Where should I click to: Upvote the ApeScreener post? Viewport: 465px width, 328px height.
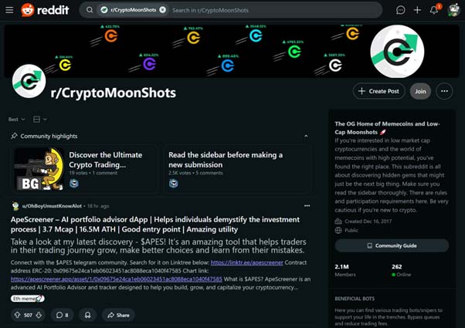18,315
